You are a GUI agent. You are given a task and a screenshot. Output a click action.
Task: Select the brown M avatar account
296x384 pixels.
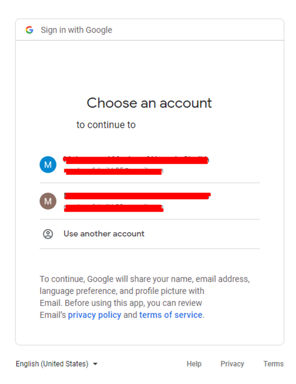pyautogui.click(x=48, y=201)
